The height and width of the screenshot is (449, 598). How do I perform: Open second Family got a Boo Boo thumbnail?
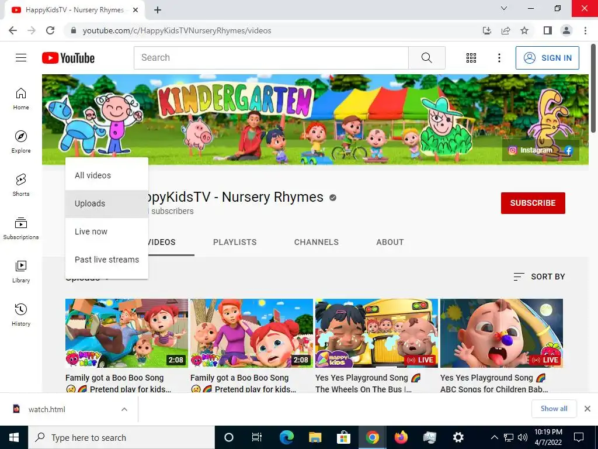(252, 333)
